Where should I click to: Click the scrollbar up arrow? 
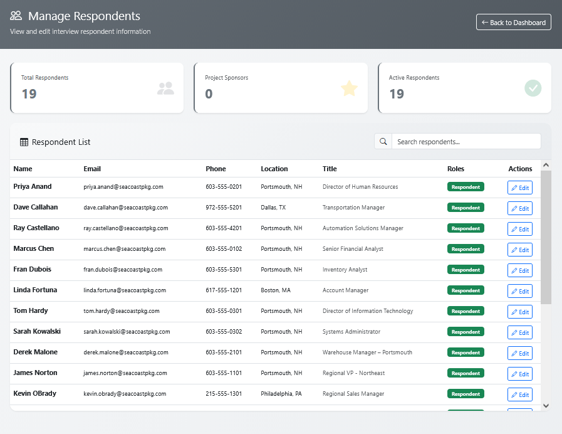[546, 166]
